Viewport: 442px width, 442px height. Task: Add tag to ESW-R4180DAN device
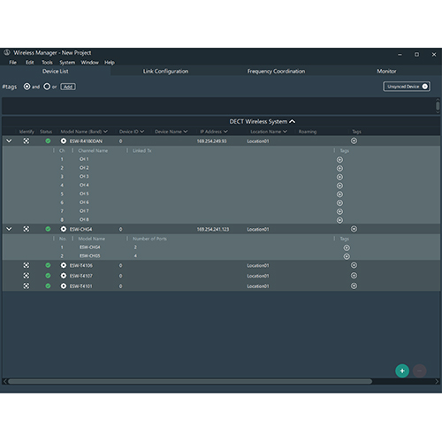(354, 141)
